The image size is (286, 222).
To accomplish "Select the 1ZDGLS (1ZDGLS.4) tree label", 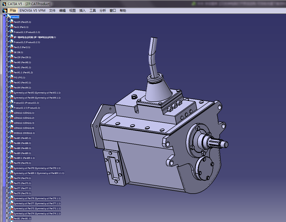I will click(x=24, y=128).
